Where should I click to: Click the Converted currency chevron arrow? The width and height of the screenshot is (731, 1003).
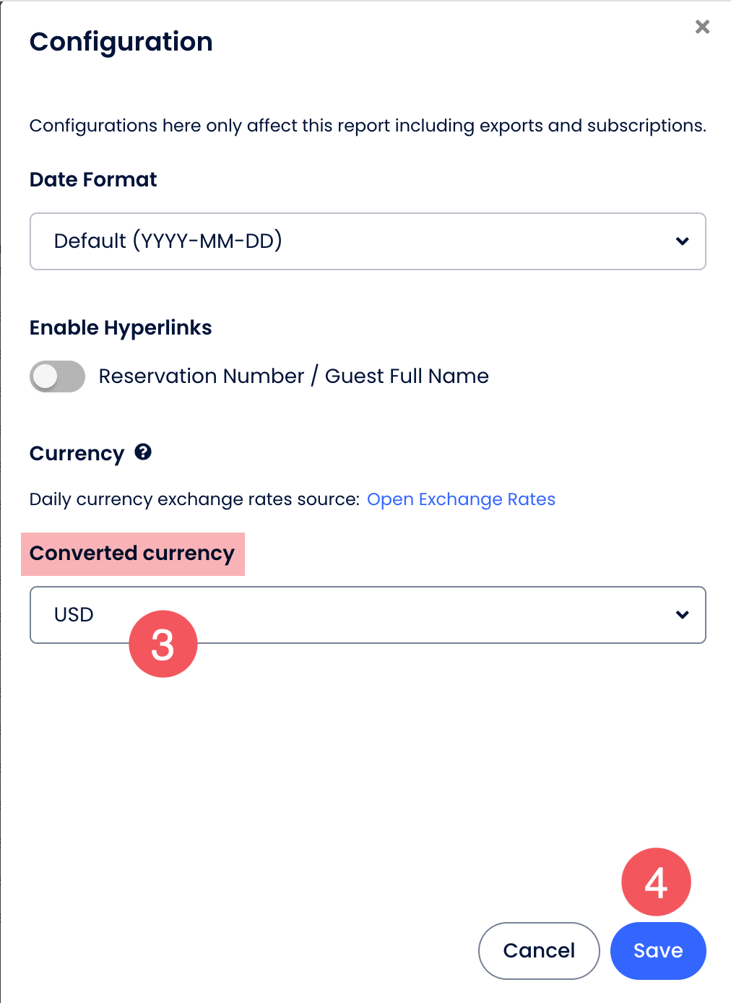(x=682, y=615)
